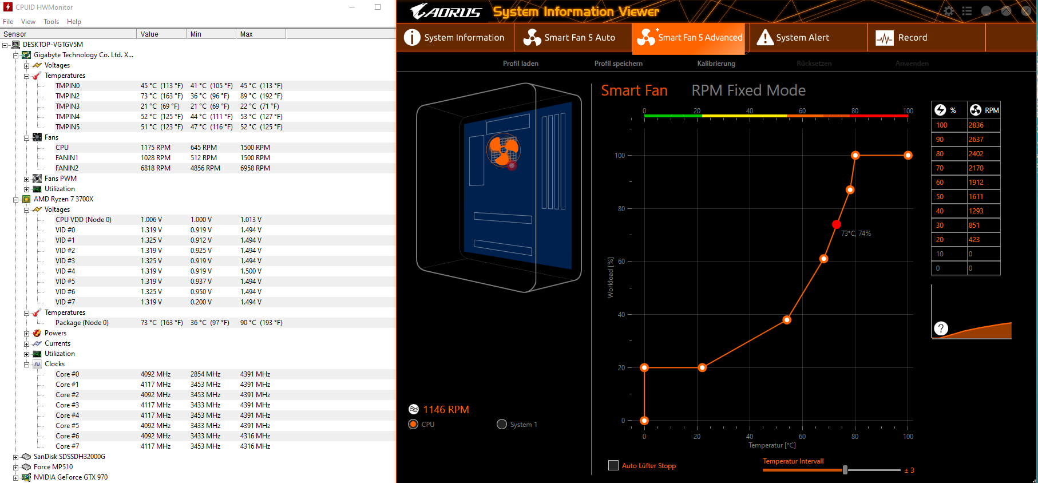Screen dimensions: 1038x483
Task: Collapse the DESKTOP-VGTGV5M tree node
Action: coord(5,45)
